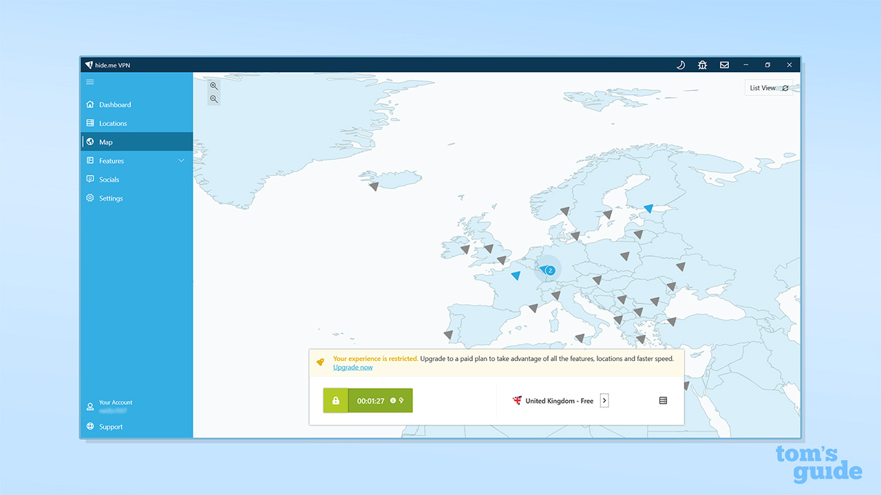Open the Locations page
The image size is (881, 495).
coord(113,124)
